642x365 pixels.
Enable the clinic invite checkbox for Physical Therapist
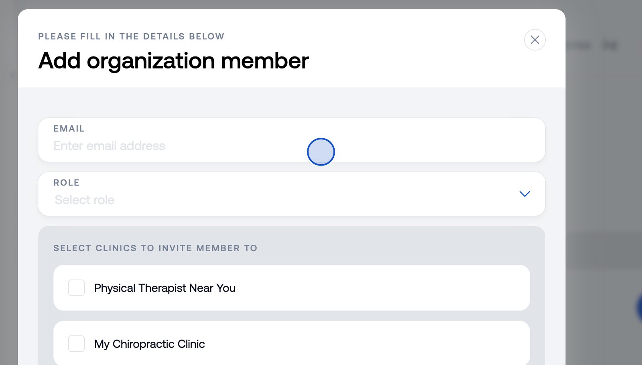76,288
